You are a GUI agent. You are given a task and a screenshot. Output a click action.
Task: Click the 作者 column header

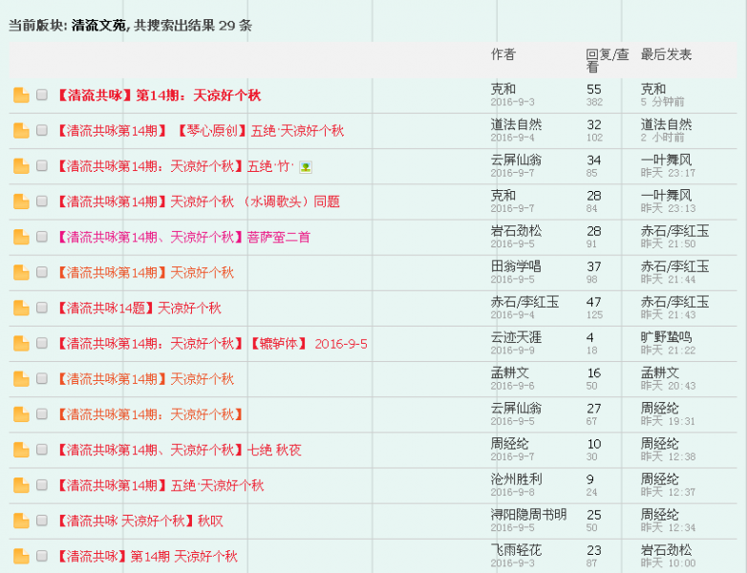click(x=502, y=54)
